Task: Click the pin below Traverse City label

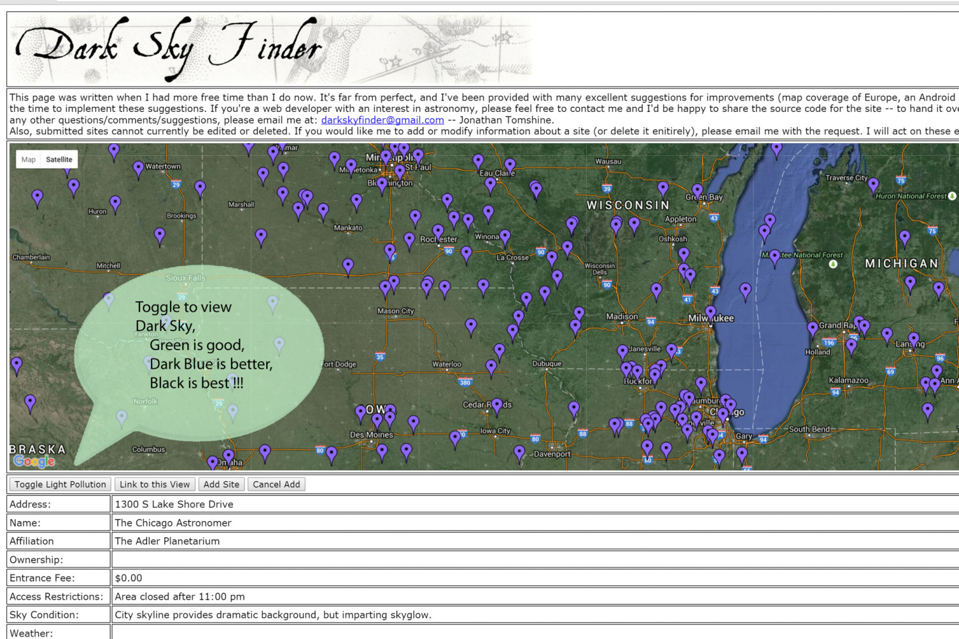Action: 873,185
